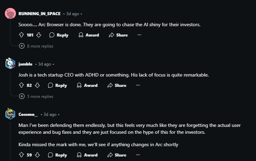Open the three-dot menu on jambla's comment
256x161 pixels.
(x=138, y=85)
